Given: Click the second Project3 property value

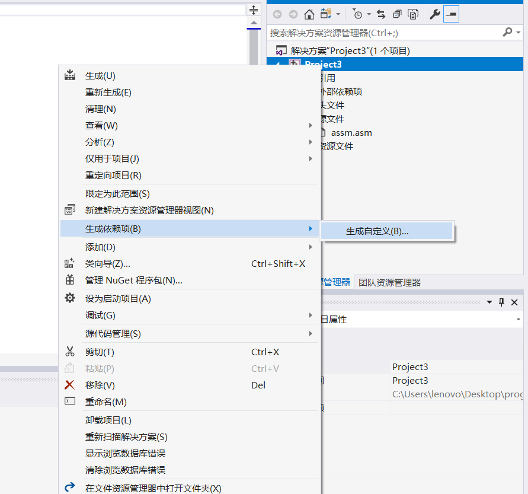Looking at the screenshot, I should point(410,380).
